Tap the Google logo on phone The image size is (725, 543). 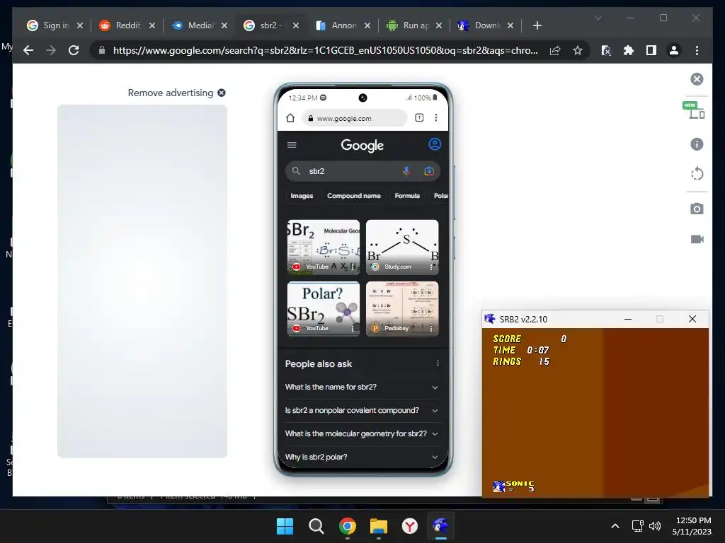pyautogui.click(x=362, y=146)
